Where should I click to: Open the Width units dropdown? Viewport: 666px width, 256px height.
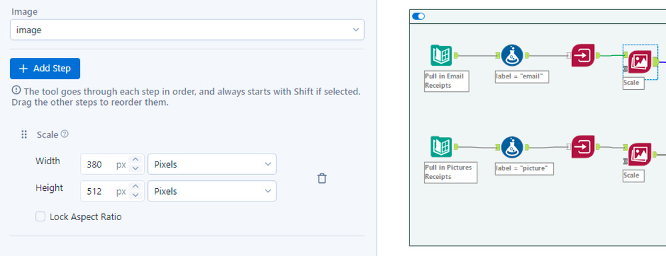pos(212,164)
